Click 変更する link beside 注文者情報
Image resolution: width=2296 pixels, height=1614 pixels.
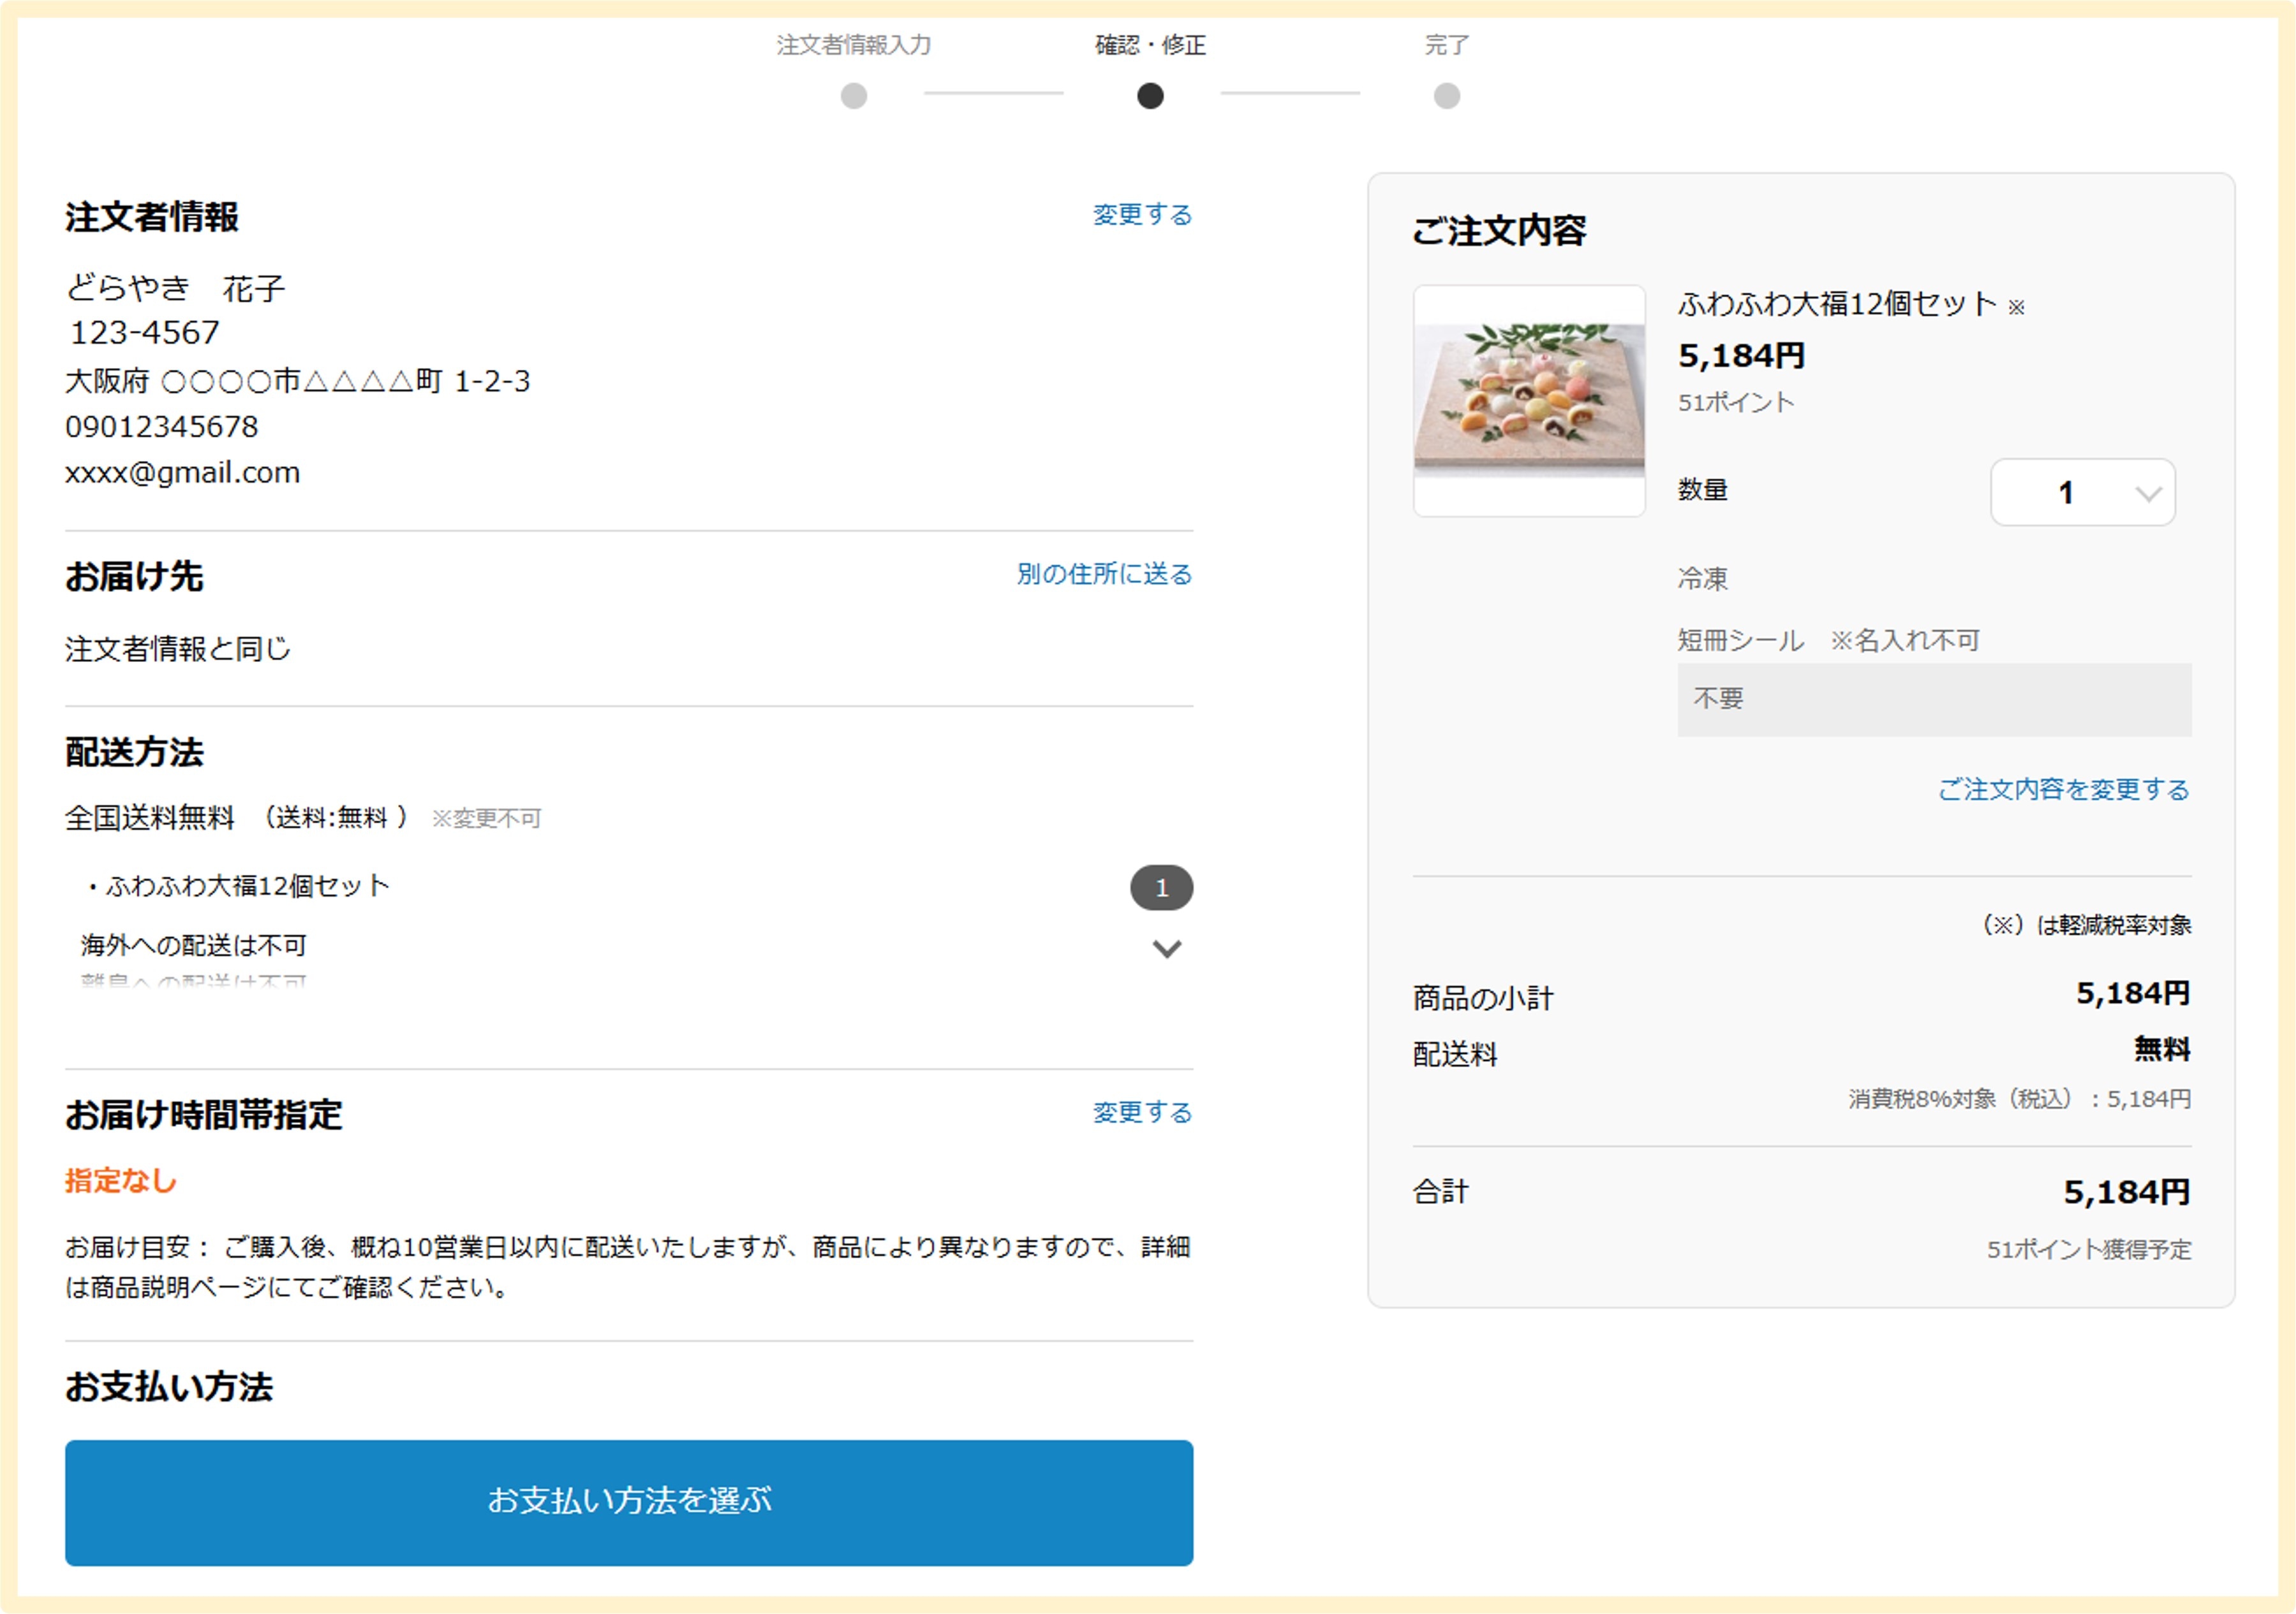(1141, 215)
